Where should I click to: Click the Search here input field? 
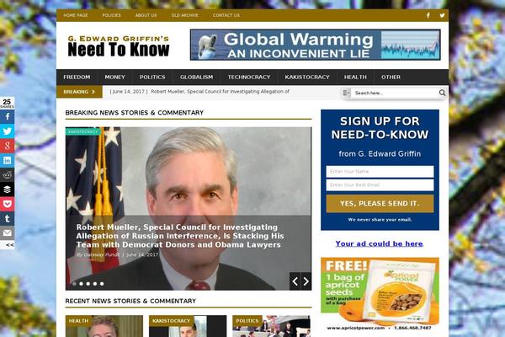click(x=395, y=93)
